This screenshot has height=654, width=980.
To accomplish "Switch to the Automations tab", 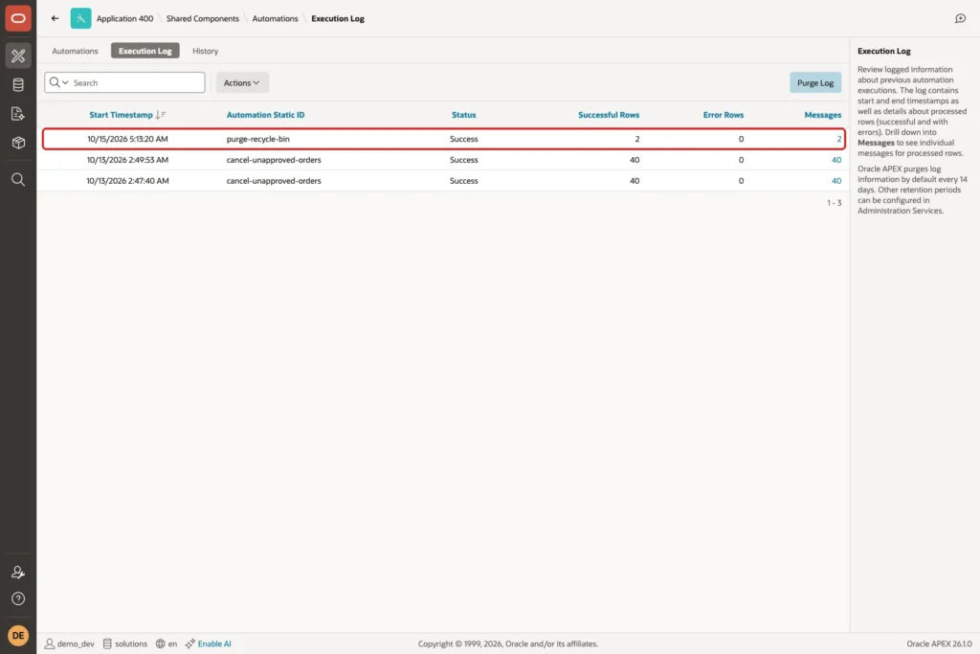I will tap(75, 51).
